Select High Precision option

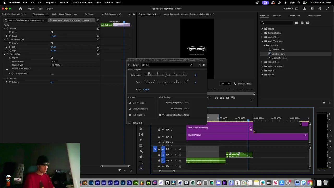tap(130, 115)
